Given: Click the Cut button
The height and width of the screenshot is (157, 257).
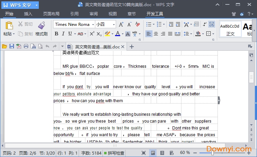Looking at the screenshot, I should 25,24.
